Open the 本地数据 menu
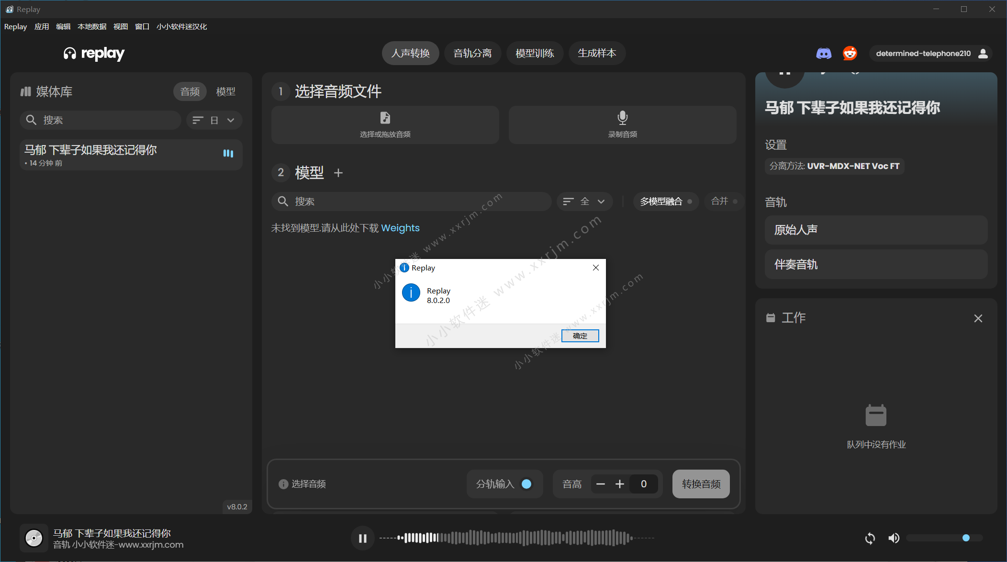The width and height of the screenshot is (1007, 562). click(92, 27)
